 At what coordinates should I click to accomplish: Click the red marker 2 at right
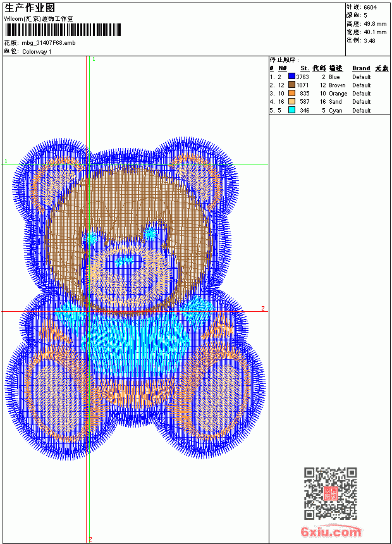(263, 309)
